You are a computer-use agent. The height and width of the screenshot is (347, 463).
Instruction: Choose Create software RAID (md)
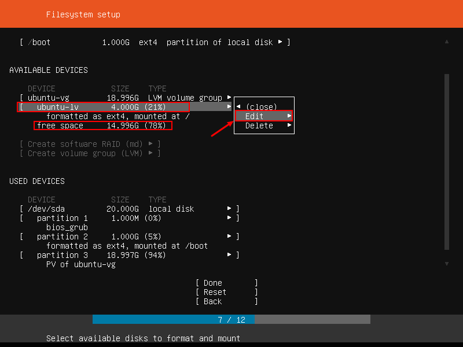tap(87, 143)
